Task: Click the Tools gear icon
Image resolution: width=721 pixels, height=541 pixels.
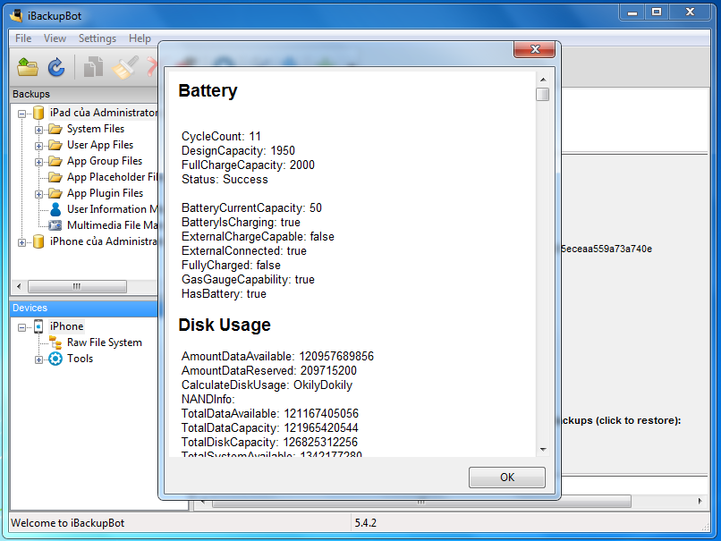Action: click(55, 359)
